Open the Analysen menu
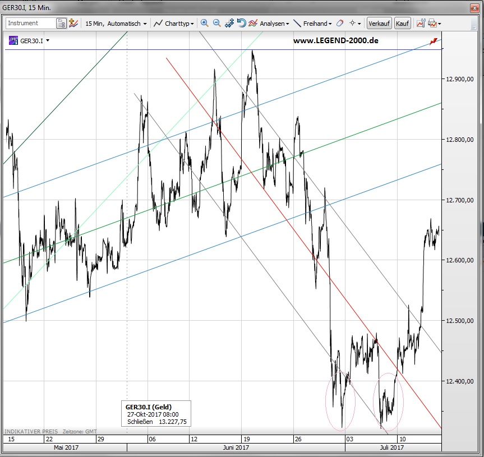484x457 pixels. tap(269, 24)
